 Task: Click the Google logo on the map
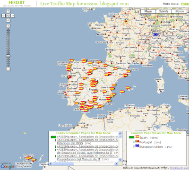8,166
